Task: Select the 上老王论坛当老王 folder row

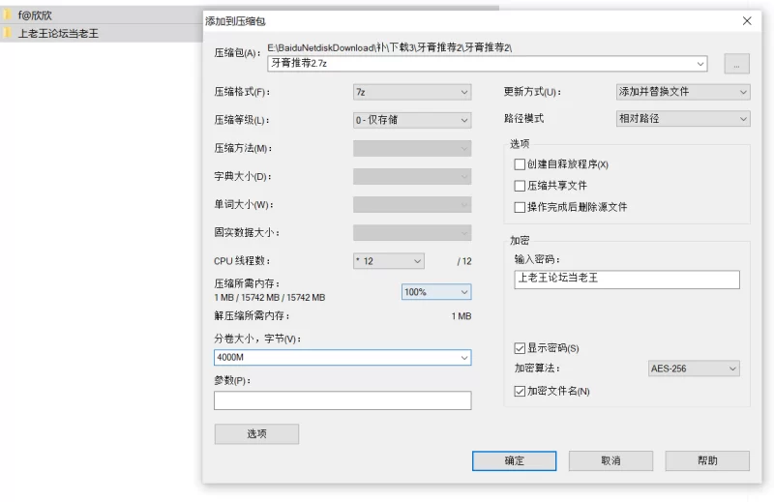Action: [x=102, y=33]
